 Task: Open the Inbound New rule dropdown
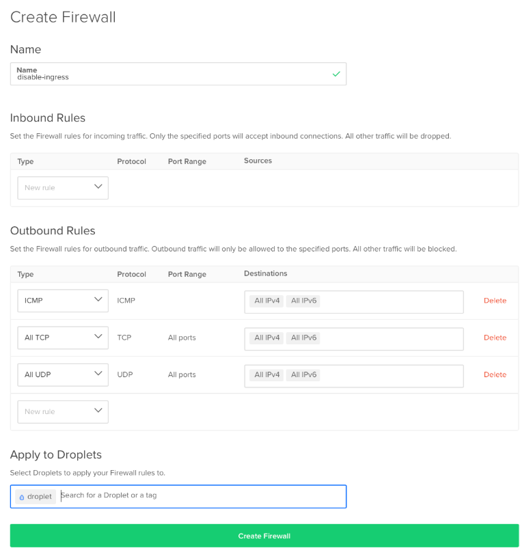point(63,188)
